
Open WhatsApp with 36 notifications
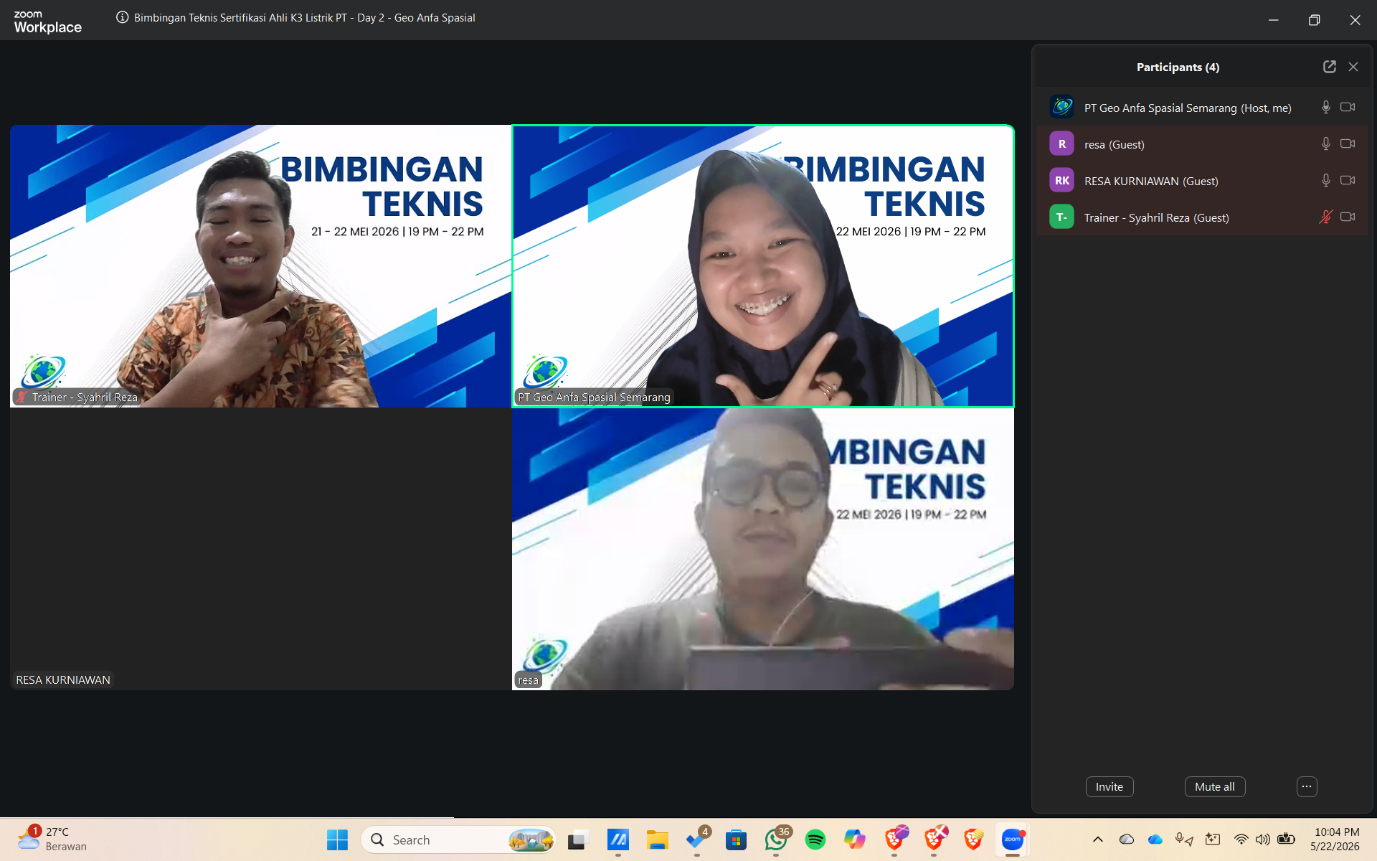[776, 839]
